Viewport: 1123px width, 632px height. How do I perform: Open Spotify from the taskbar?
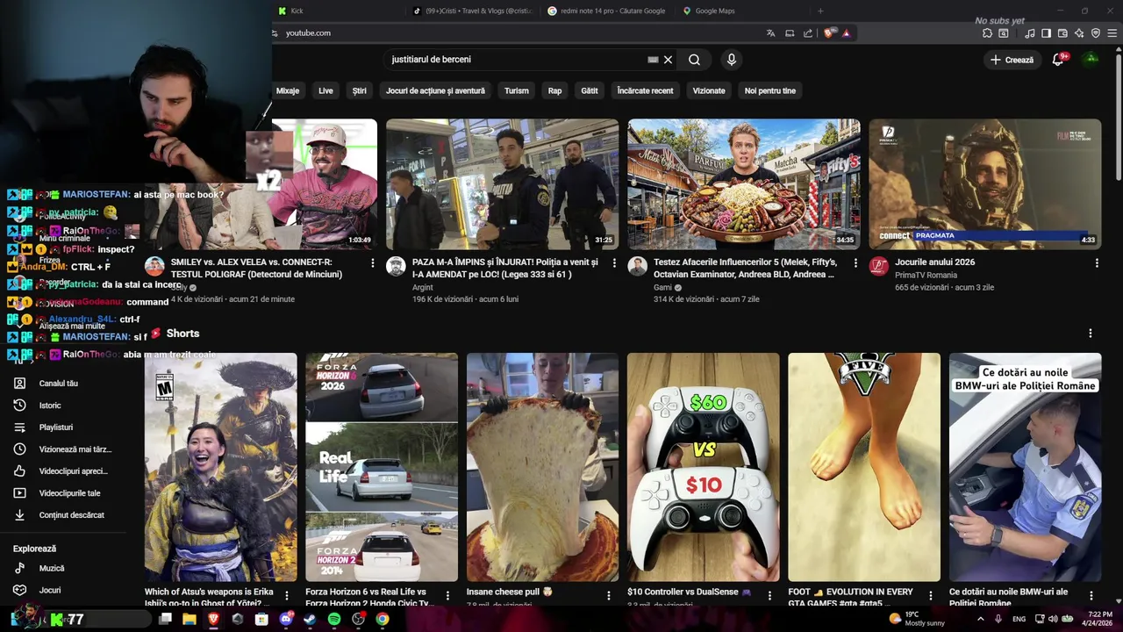point(334,619)
